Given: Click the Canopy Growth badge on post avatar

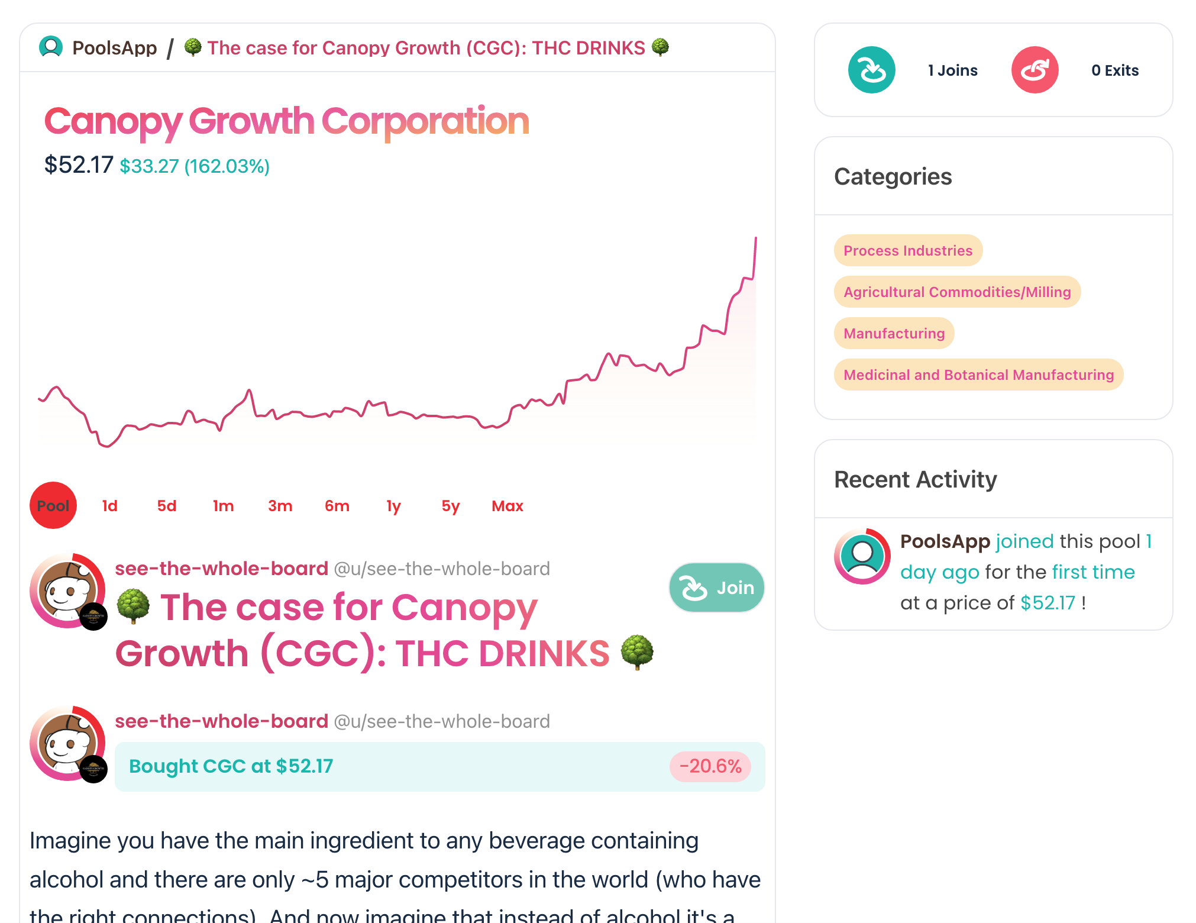Looking at the screenshot, I should (x=93, y=617).
